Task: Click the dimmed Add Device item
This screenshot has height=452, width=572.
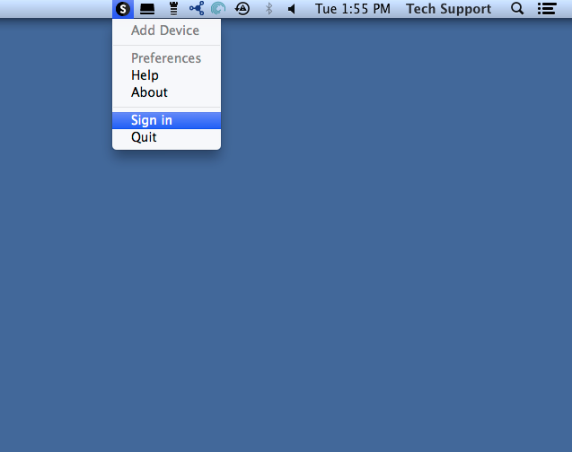Action: coord(166,30)
